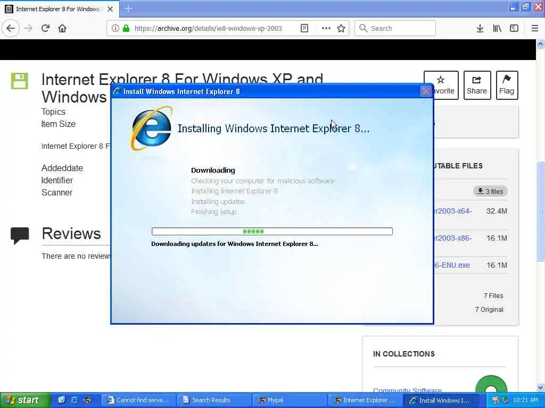Click the first quick launch desktop icon
Image resolution: width=545 pixels, height=408 pixels.
point(62,400)
